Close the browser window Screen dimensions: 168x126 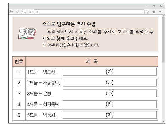click(x=161, y=6)
